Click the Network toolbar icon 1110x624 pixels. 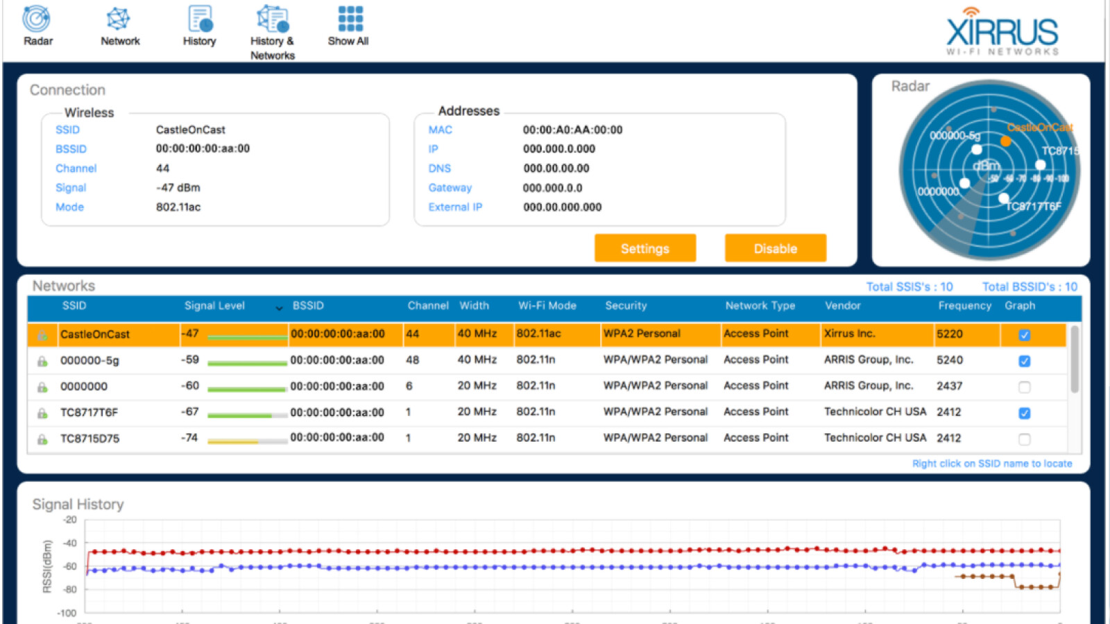coord(119,19)
